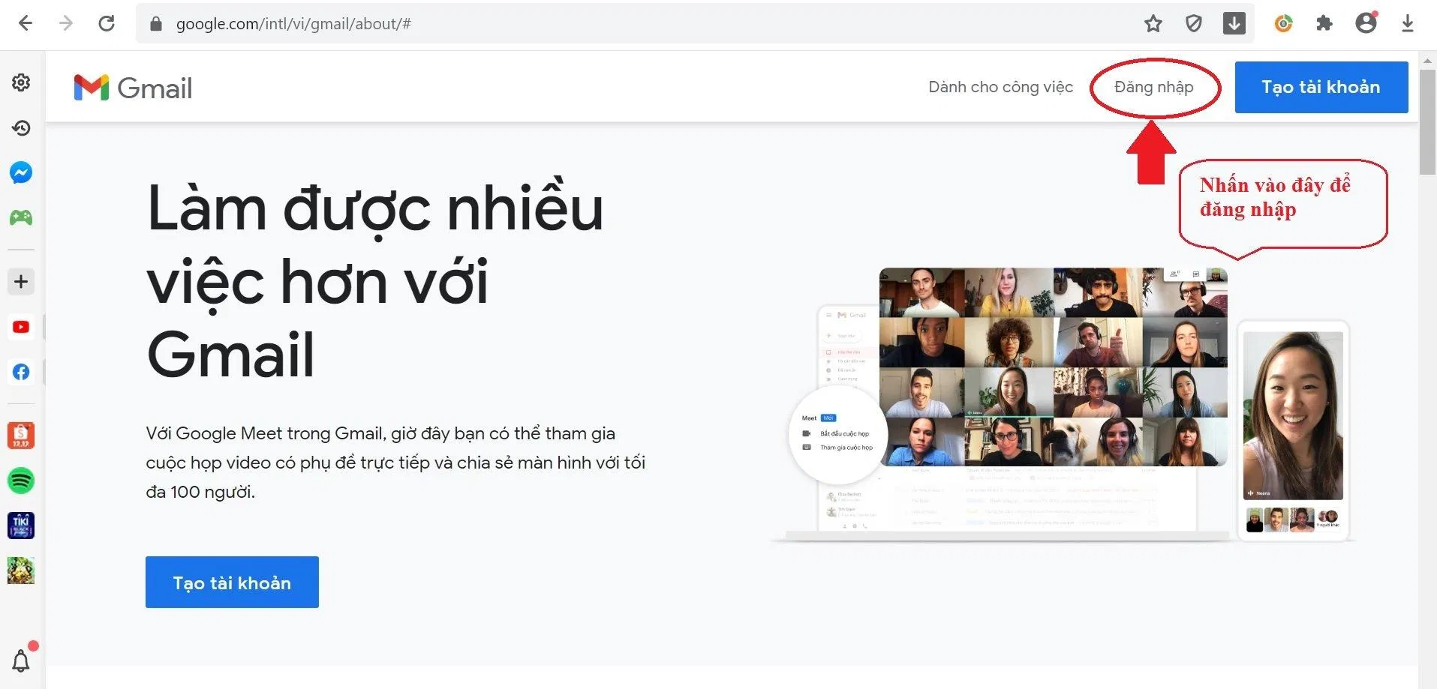Open the browser extensions puzzle icon

coord(1324,23)
